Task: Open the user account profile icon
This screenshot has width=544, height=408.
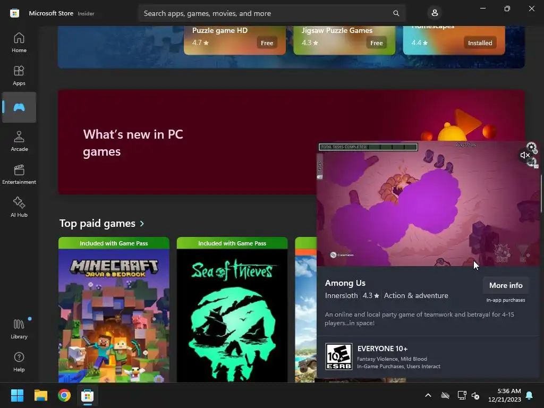Action: 435,13
